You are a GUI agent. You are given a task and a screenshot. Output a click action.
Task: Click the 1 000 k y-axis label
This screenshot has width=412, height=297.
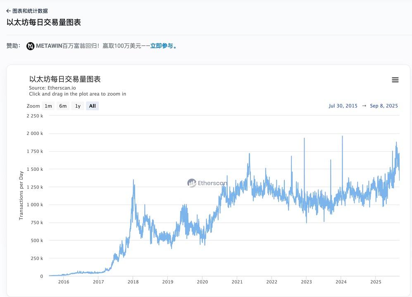coord(35,205)
